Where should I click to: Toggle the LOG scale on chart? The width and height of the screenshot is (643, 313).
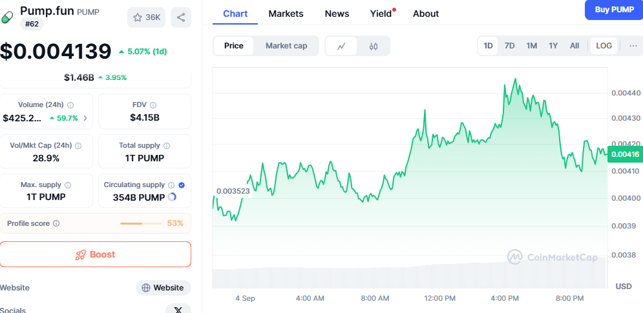604,46
